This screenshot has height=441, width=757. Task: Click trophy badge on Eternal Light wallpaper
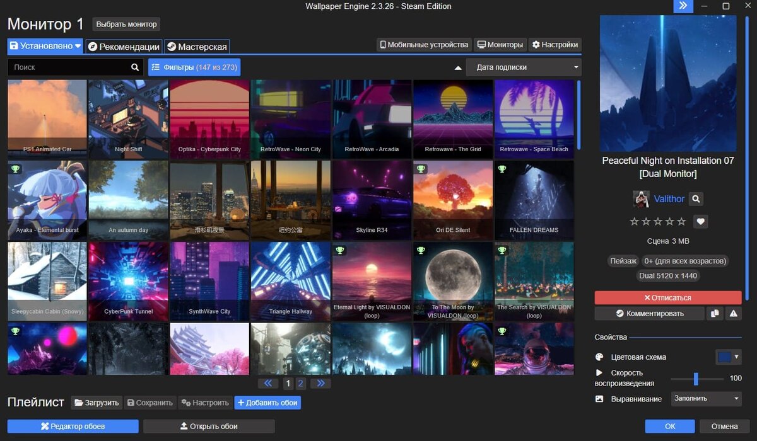tap(340, 251)
